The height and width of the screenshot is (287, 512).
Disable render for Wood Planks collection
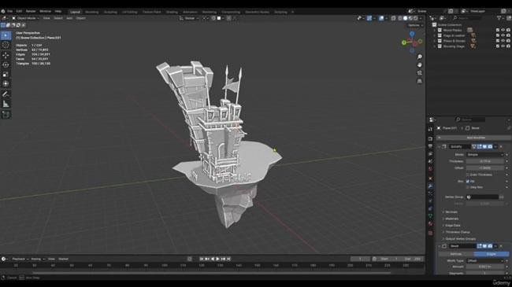click(x=508, y=30)
